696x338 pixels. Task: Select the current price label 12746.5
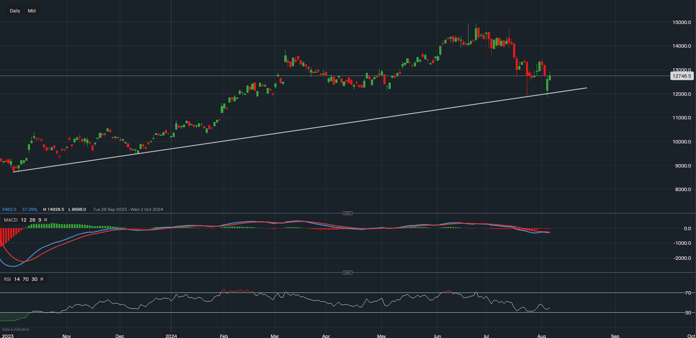(x=681, y=76)
